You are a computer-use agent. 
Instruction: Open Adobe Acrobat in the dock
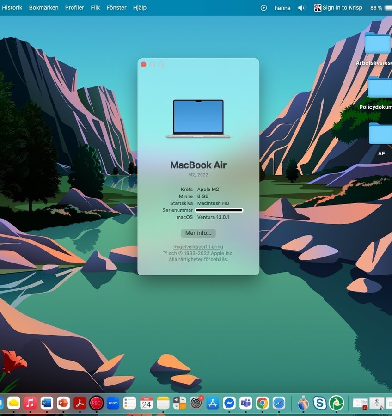(x=80, y=403)
